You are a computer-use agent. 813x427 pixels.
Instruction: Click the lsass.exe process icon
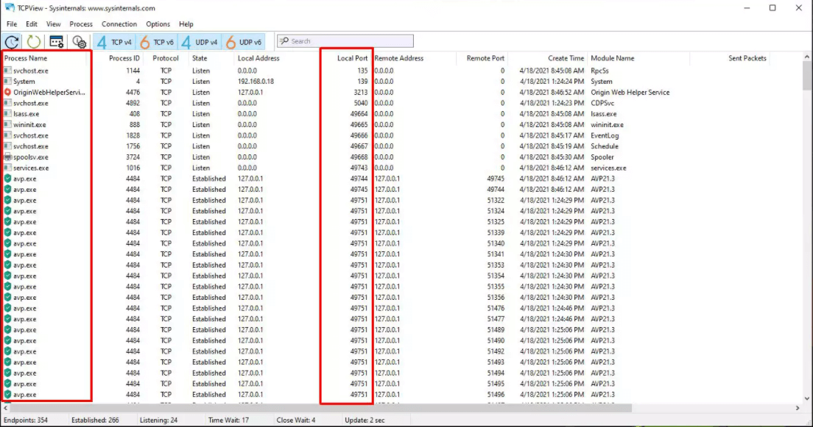(x=8, y=114)
